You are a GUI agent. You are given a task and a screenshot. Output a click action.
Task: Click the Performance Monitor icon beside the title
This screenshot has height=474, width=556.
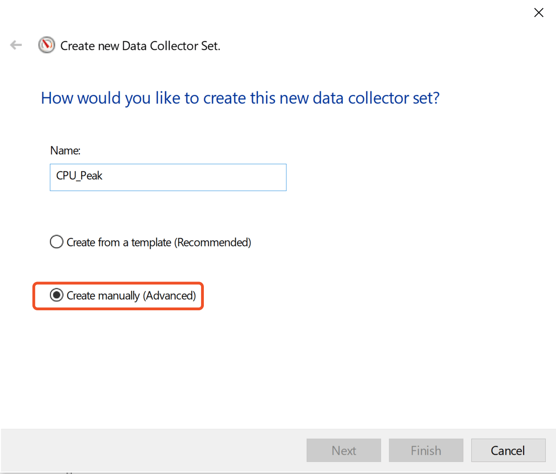(46, 45)
